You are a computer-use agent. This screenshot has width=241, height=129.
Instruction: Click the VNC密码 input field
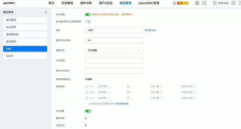tap(114, 61)
